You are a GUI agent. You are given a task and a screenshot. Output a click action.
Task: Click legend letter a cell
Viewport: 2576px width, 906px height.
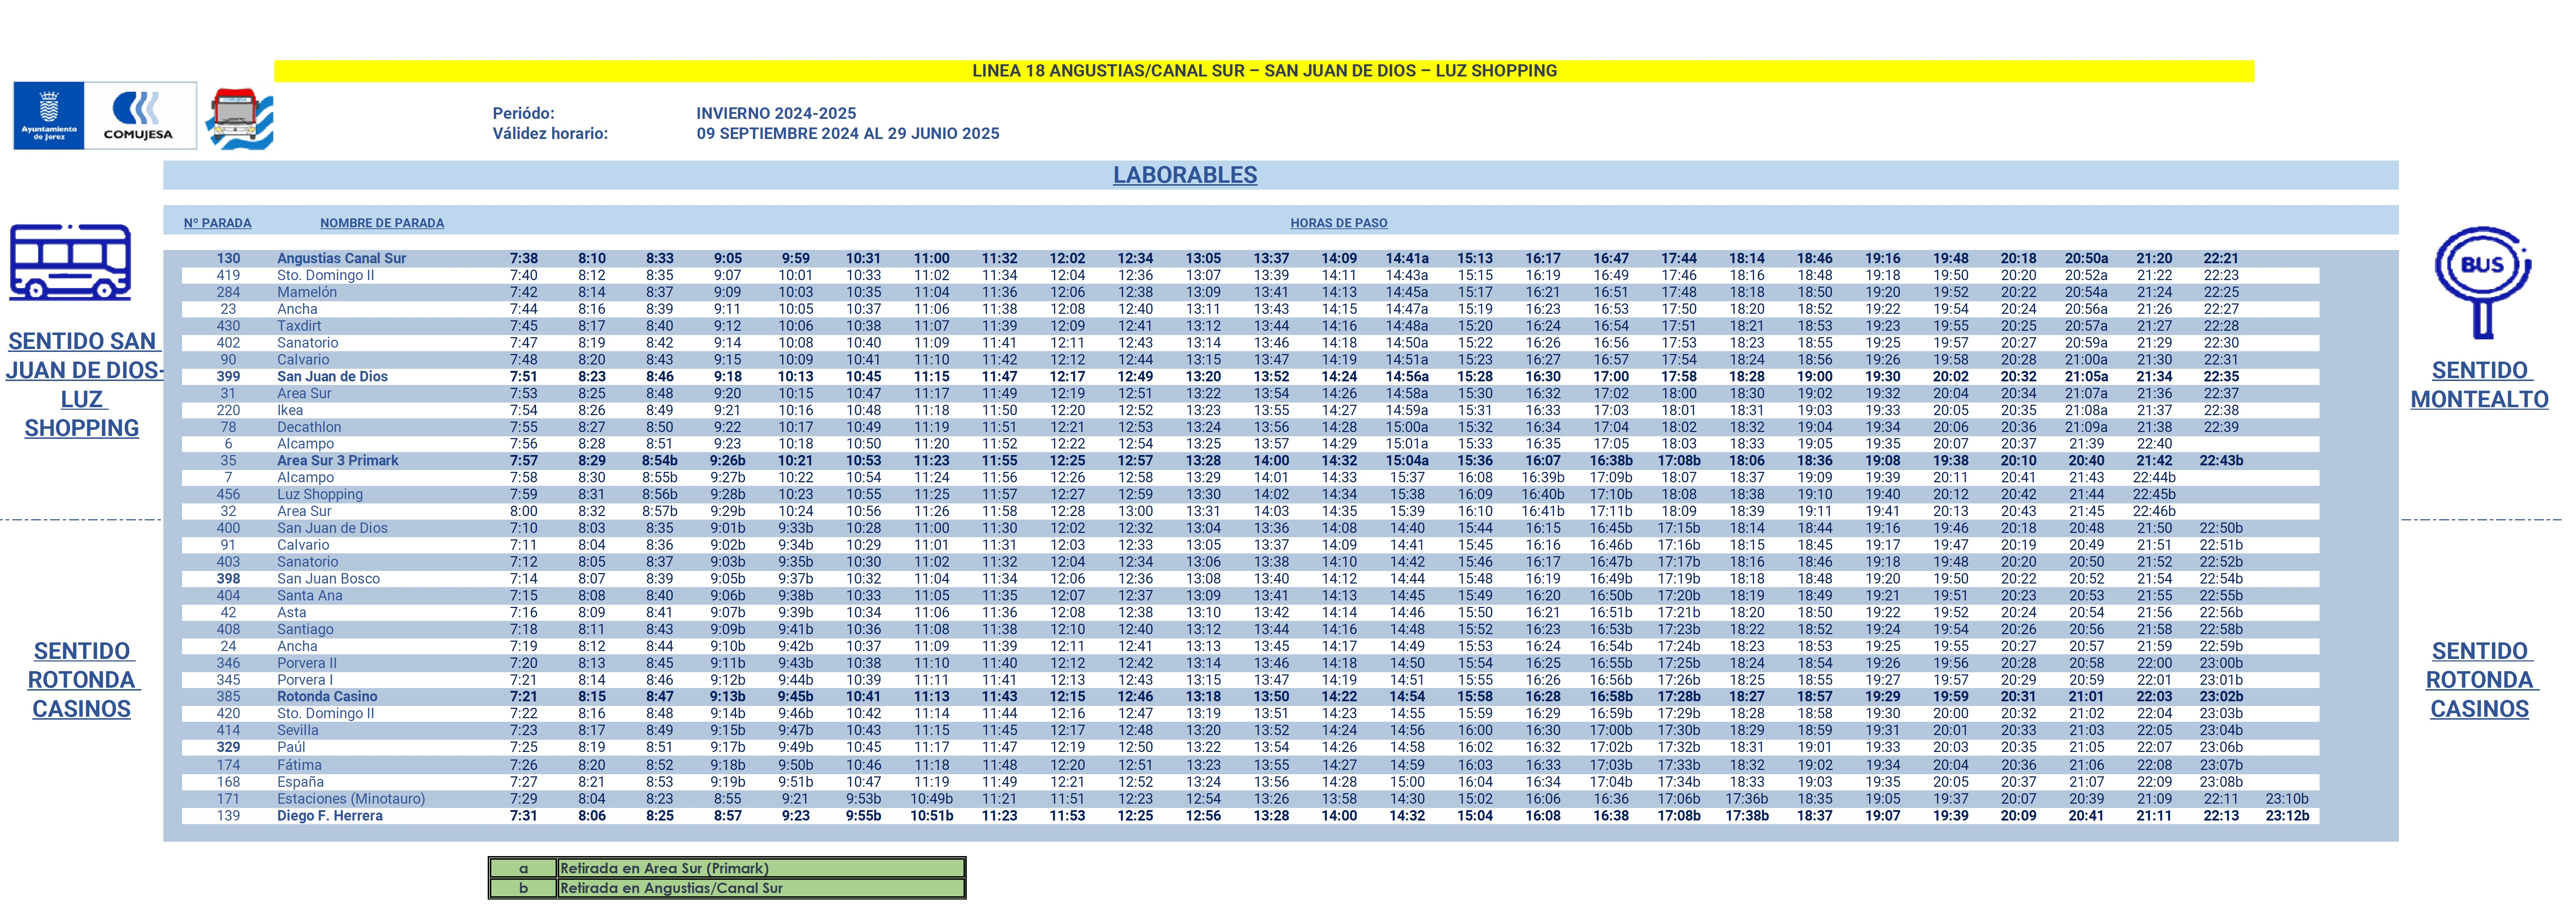(x=523, y=868)
